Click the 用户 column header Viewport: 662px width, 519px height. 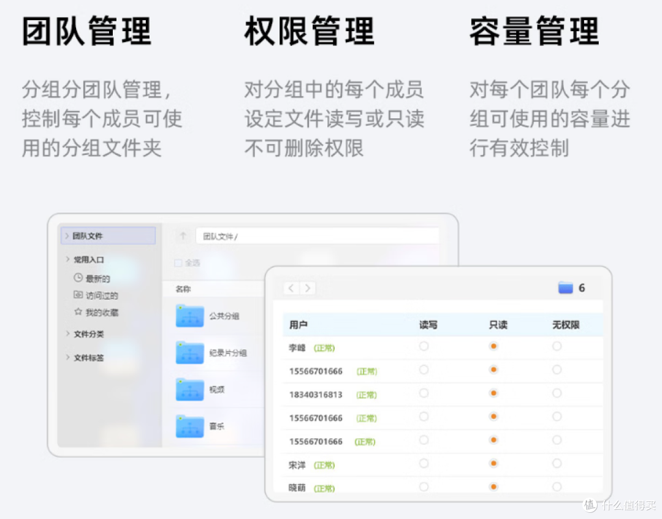pos(298,325)
